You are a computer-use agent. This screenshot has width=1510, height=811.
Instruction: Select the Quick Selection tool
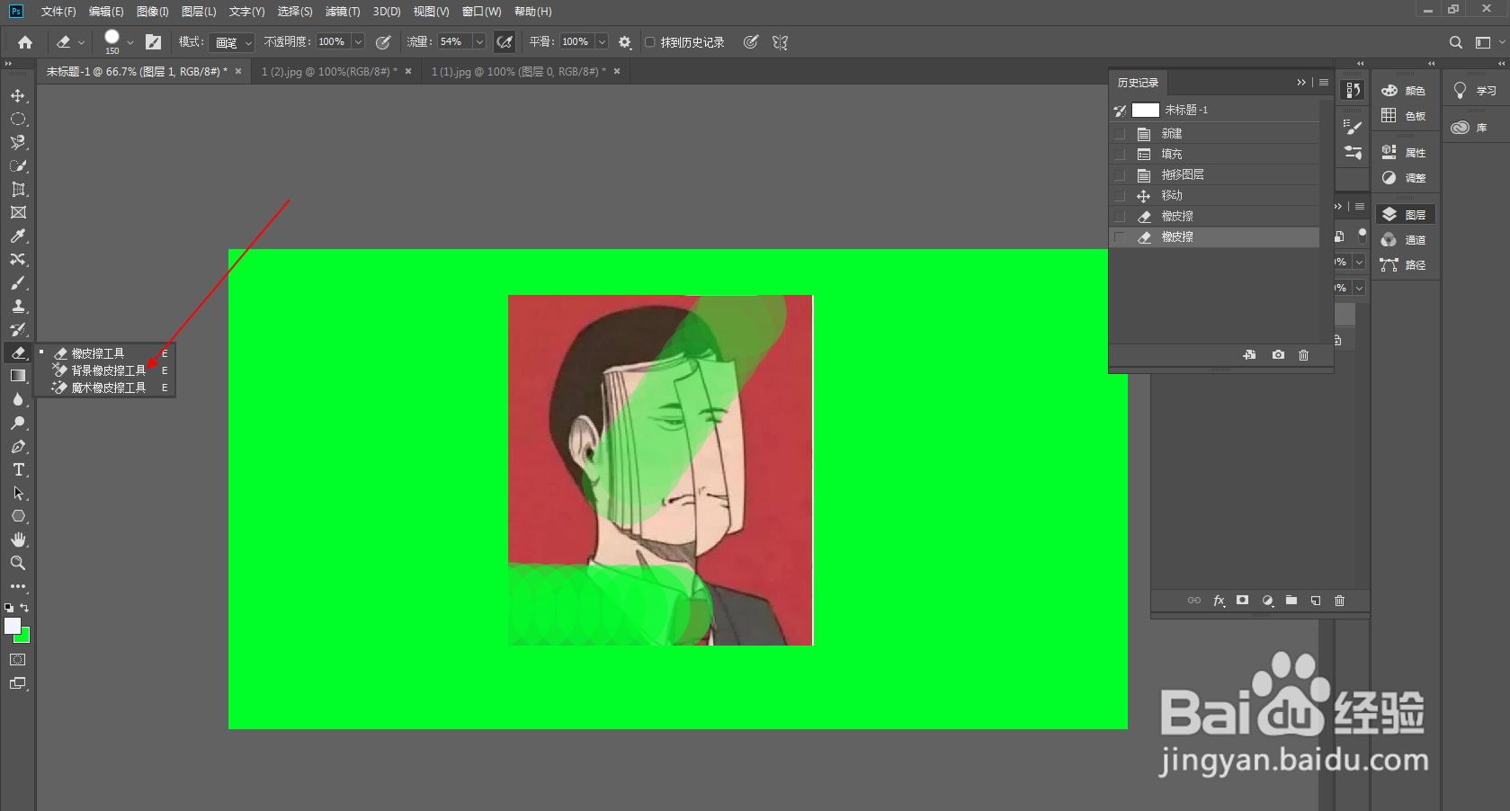click(18, 165)
